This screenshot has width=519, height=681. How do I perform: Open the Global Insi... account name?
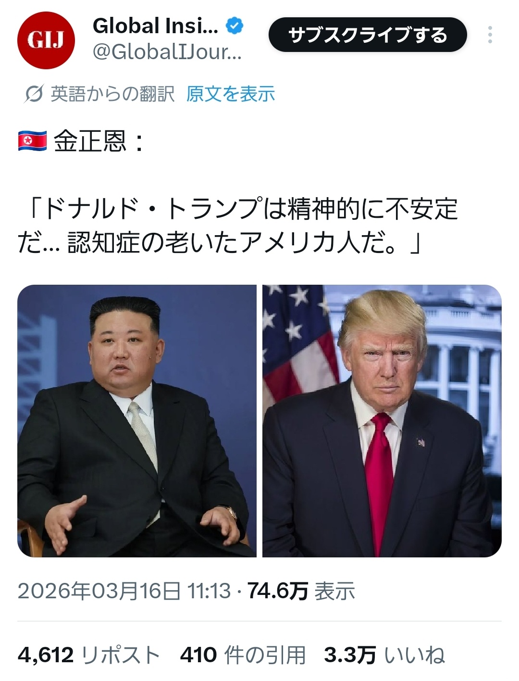click(x=155, y=26)
